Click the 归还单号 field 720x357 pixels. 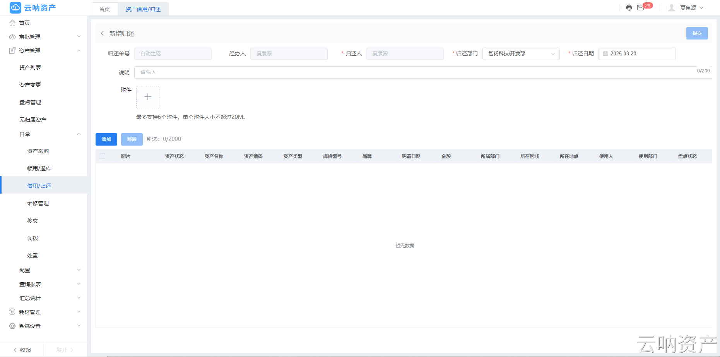click(173, 54)
